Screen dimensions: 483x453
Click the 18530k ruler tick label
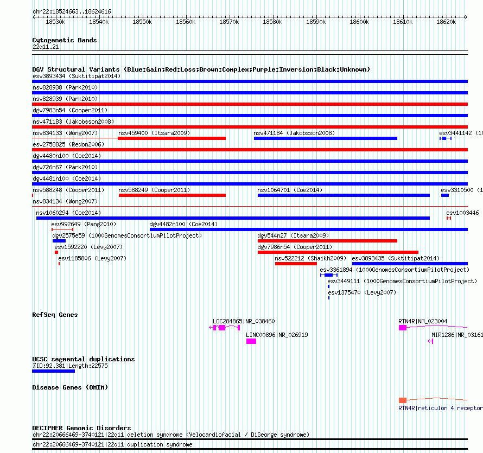pos(55,22)
